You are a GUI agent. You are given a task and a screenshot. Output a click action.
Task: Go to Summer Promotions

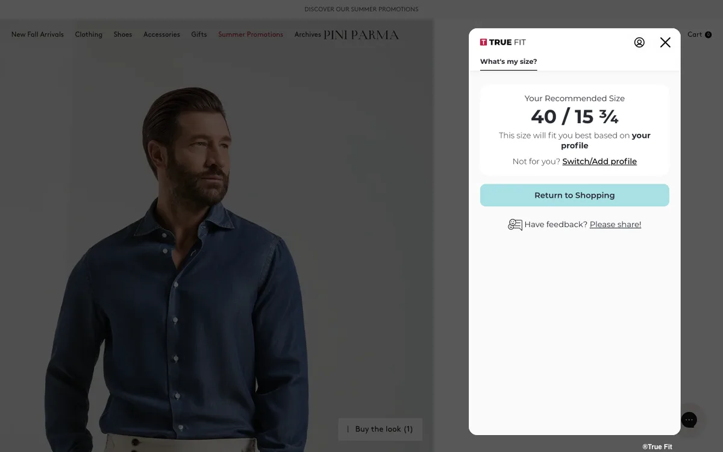tap(251, 34)
